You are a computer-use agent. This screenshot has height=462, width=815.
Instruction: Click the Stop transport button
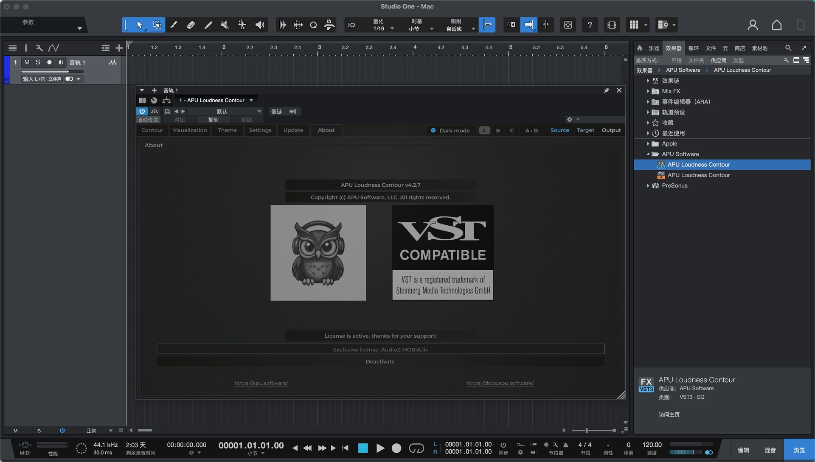[x=363, y=448]
